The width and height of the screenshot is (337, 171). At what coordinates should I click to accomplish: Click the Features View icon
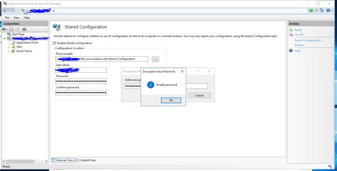(x=53, y=160)
